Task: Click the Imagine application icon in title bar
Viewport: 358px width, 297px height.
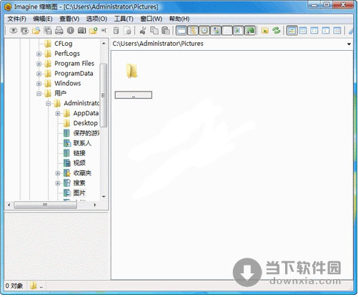Action: pyautogui.click(x=8, y=7)
